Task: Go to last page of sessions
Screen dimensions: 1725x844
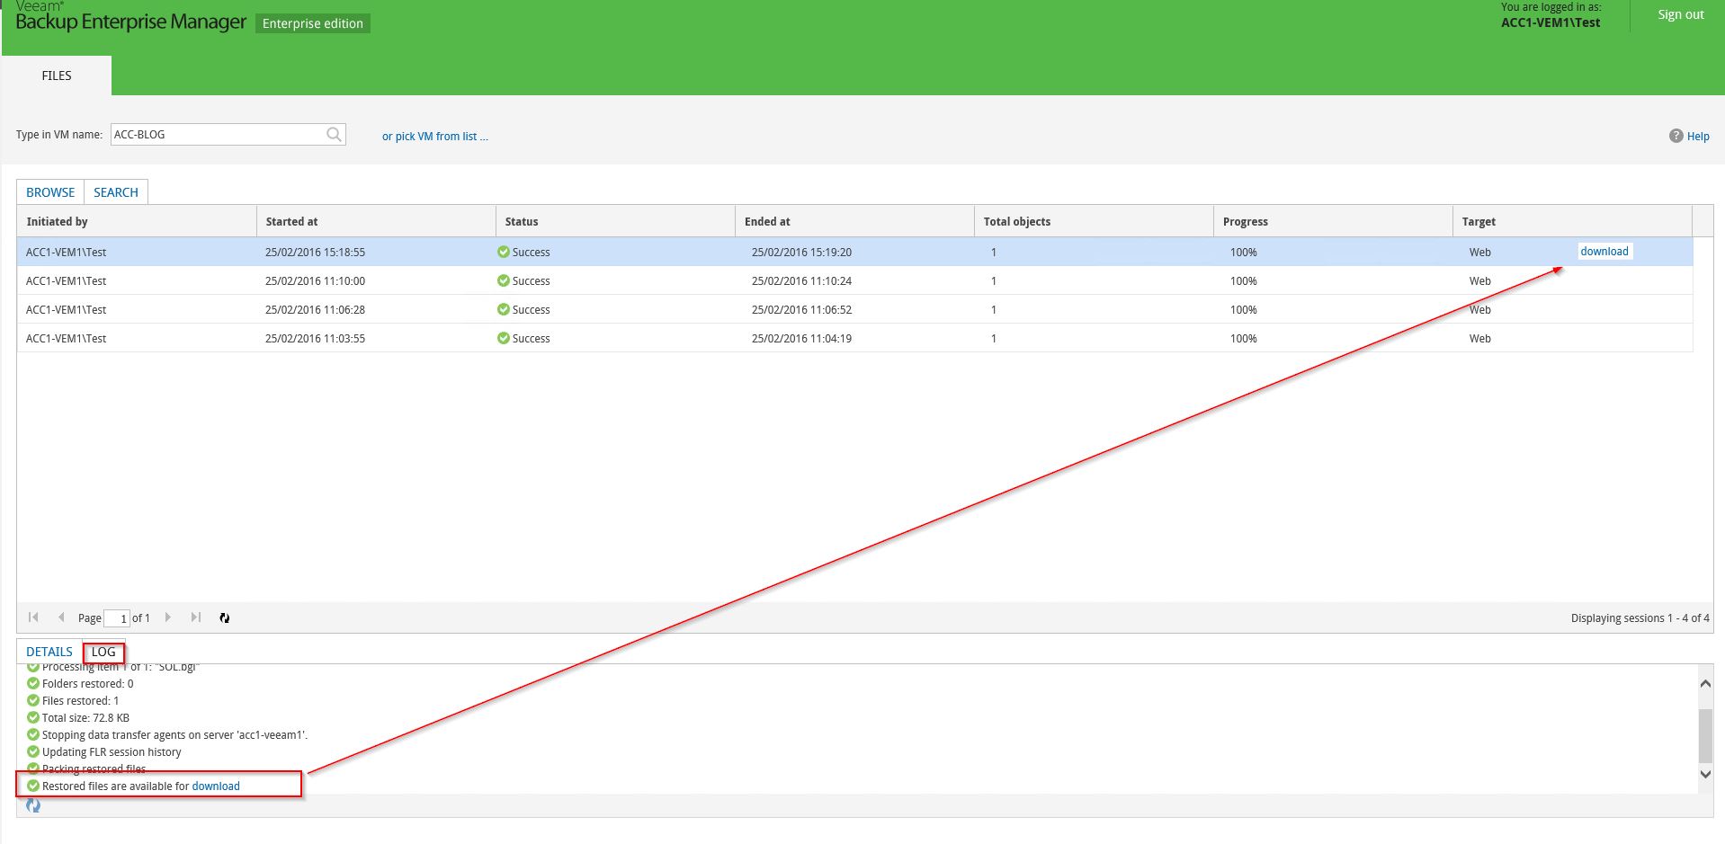Action: click(196, 617)
